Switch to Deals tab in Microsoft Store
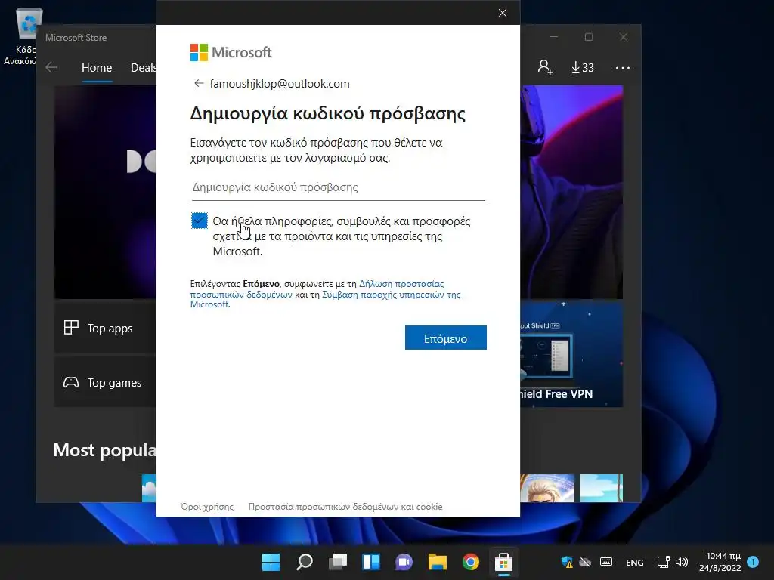774x580 pixels. point(143,68)
